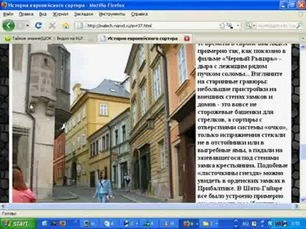Viewport: 306px width, 229px height.
Task: Click the media player Quick Launch icon
Action: (x=54, y=223)
